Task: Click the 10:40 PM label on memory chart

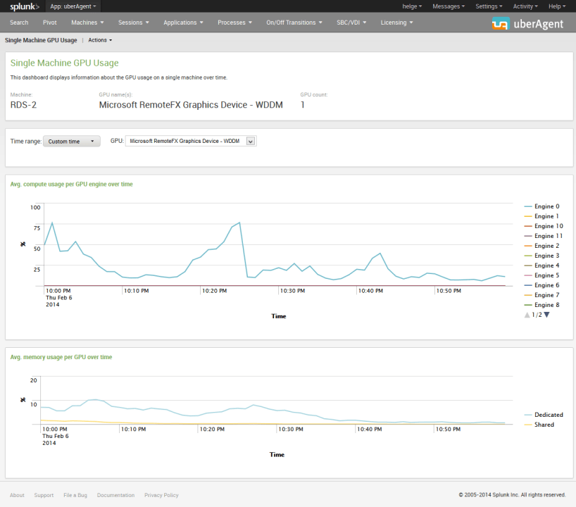Action: [369, 429]
